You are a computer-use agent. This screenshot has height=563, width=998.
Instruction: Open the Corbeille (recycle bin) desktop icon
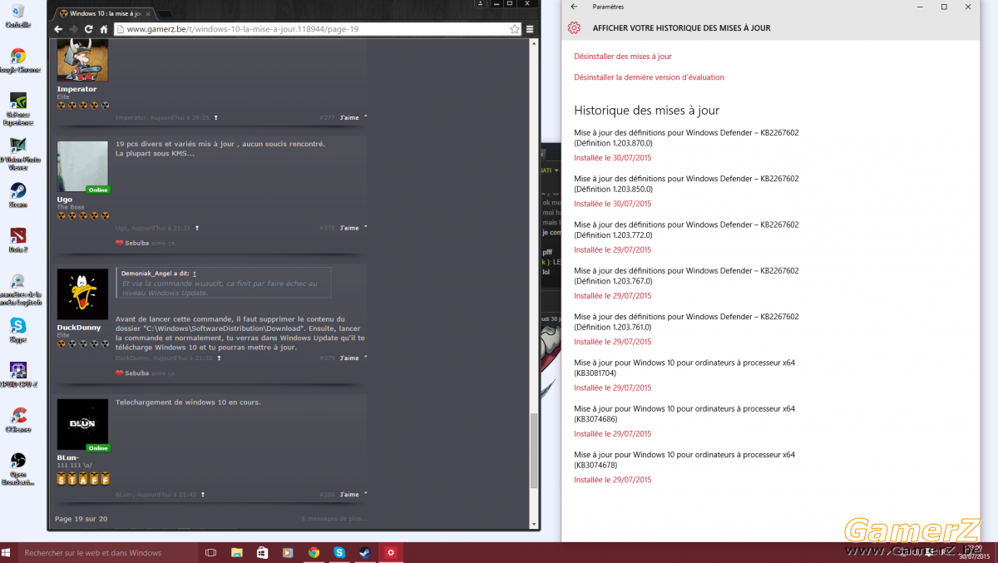coord(17,15)
